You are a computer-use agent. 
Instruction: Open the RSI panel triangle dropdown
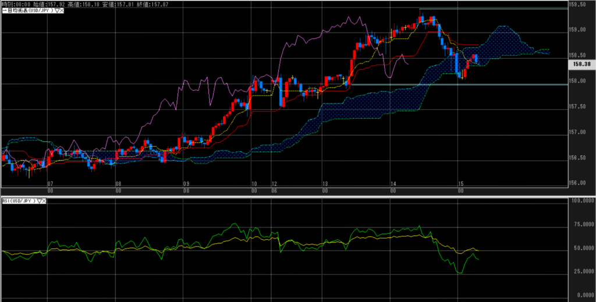pyautogui.click(x=38, y=201)
